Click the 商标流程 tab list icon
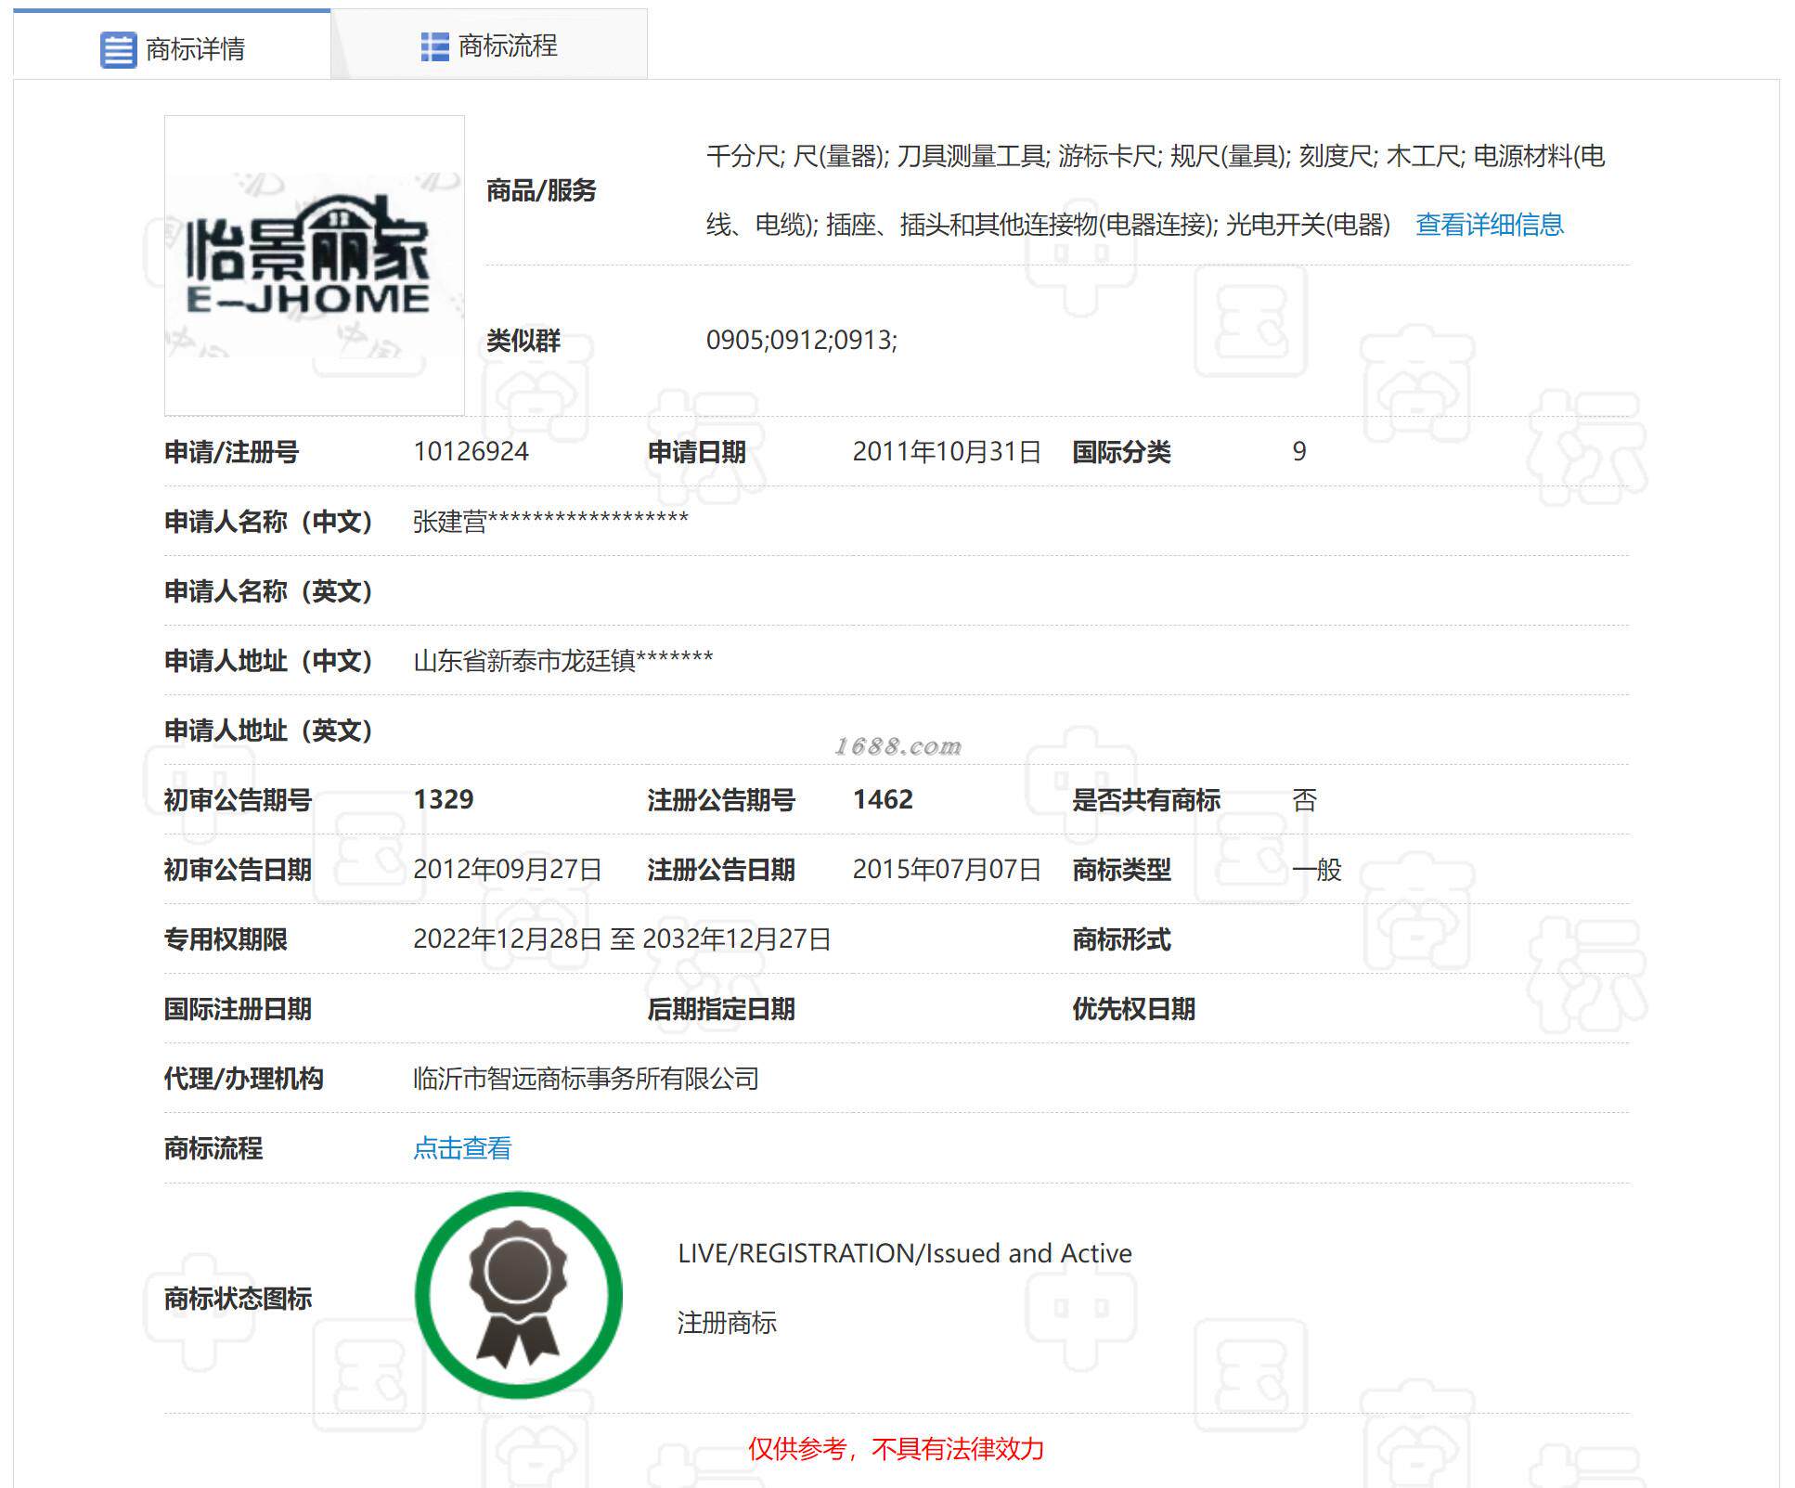Image resolution: width=1795 pixels, height=1488 pixels. [434, 46]
